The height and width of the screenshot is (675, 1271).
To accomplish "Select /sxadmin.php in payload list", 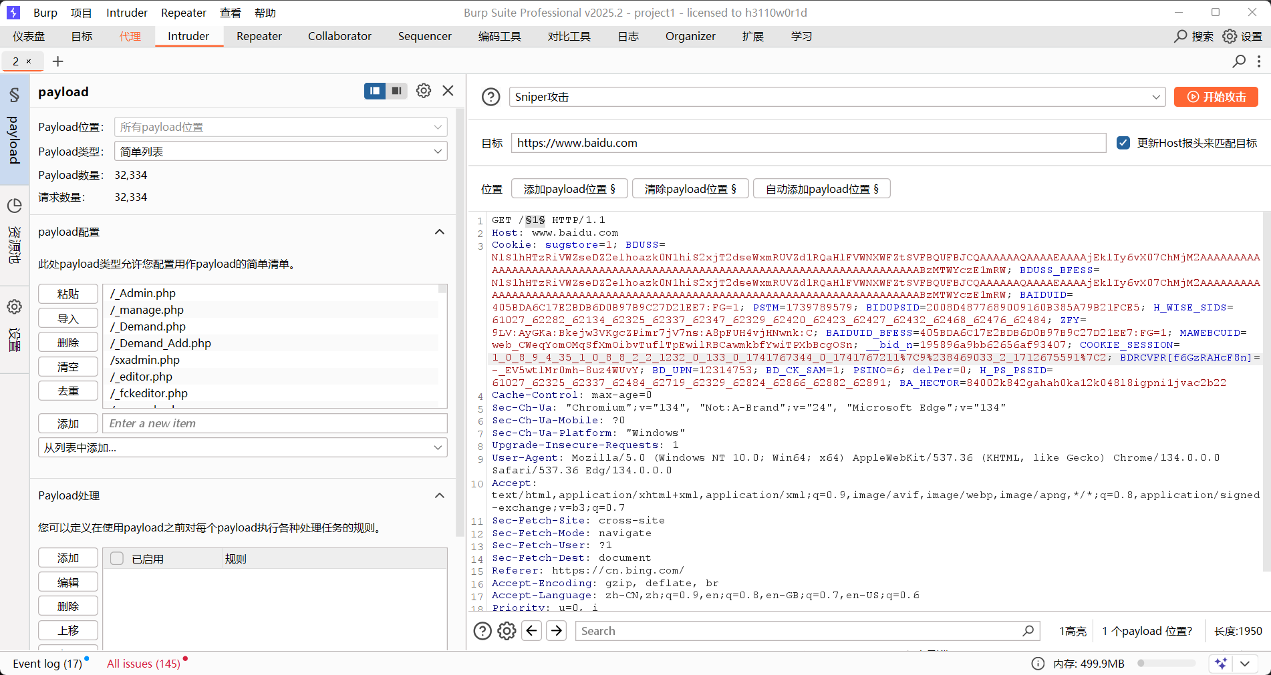I will [x=271, y=360].
